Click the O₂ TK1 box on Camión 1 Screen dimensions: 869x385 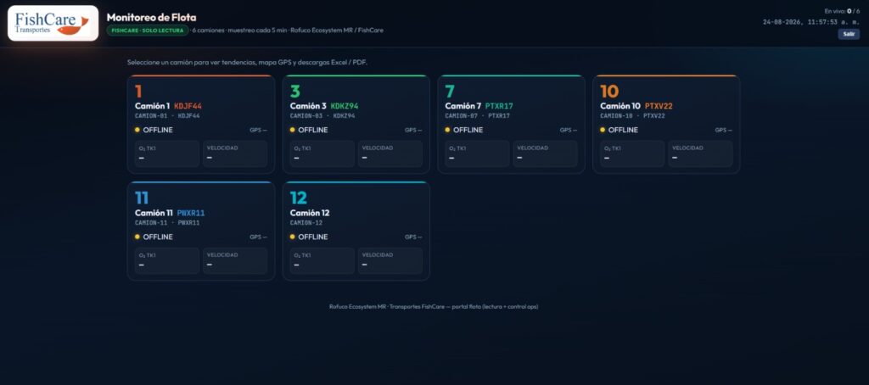[x=167, y=153]
